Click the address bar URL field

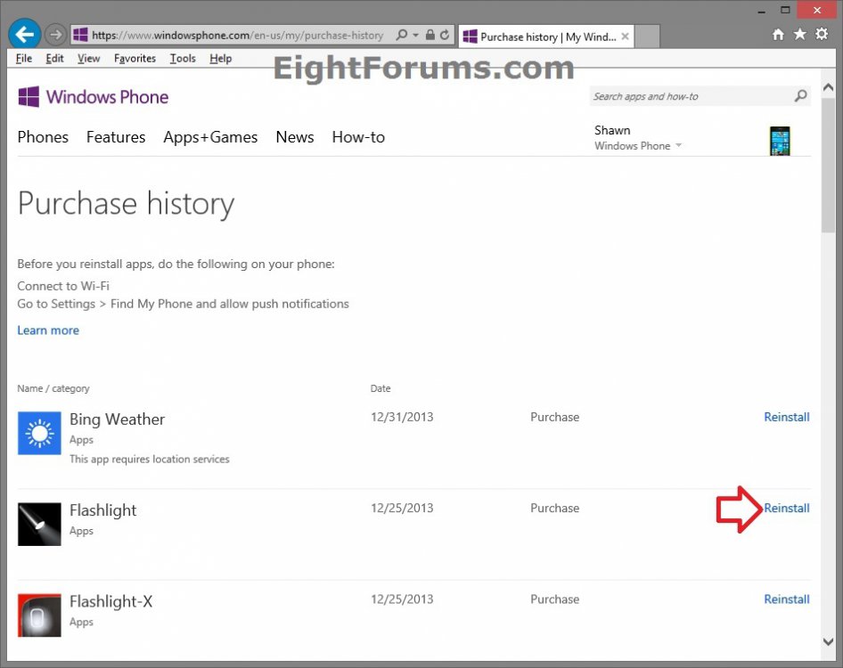(238, 36)
